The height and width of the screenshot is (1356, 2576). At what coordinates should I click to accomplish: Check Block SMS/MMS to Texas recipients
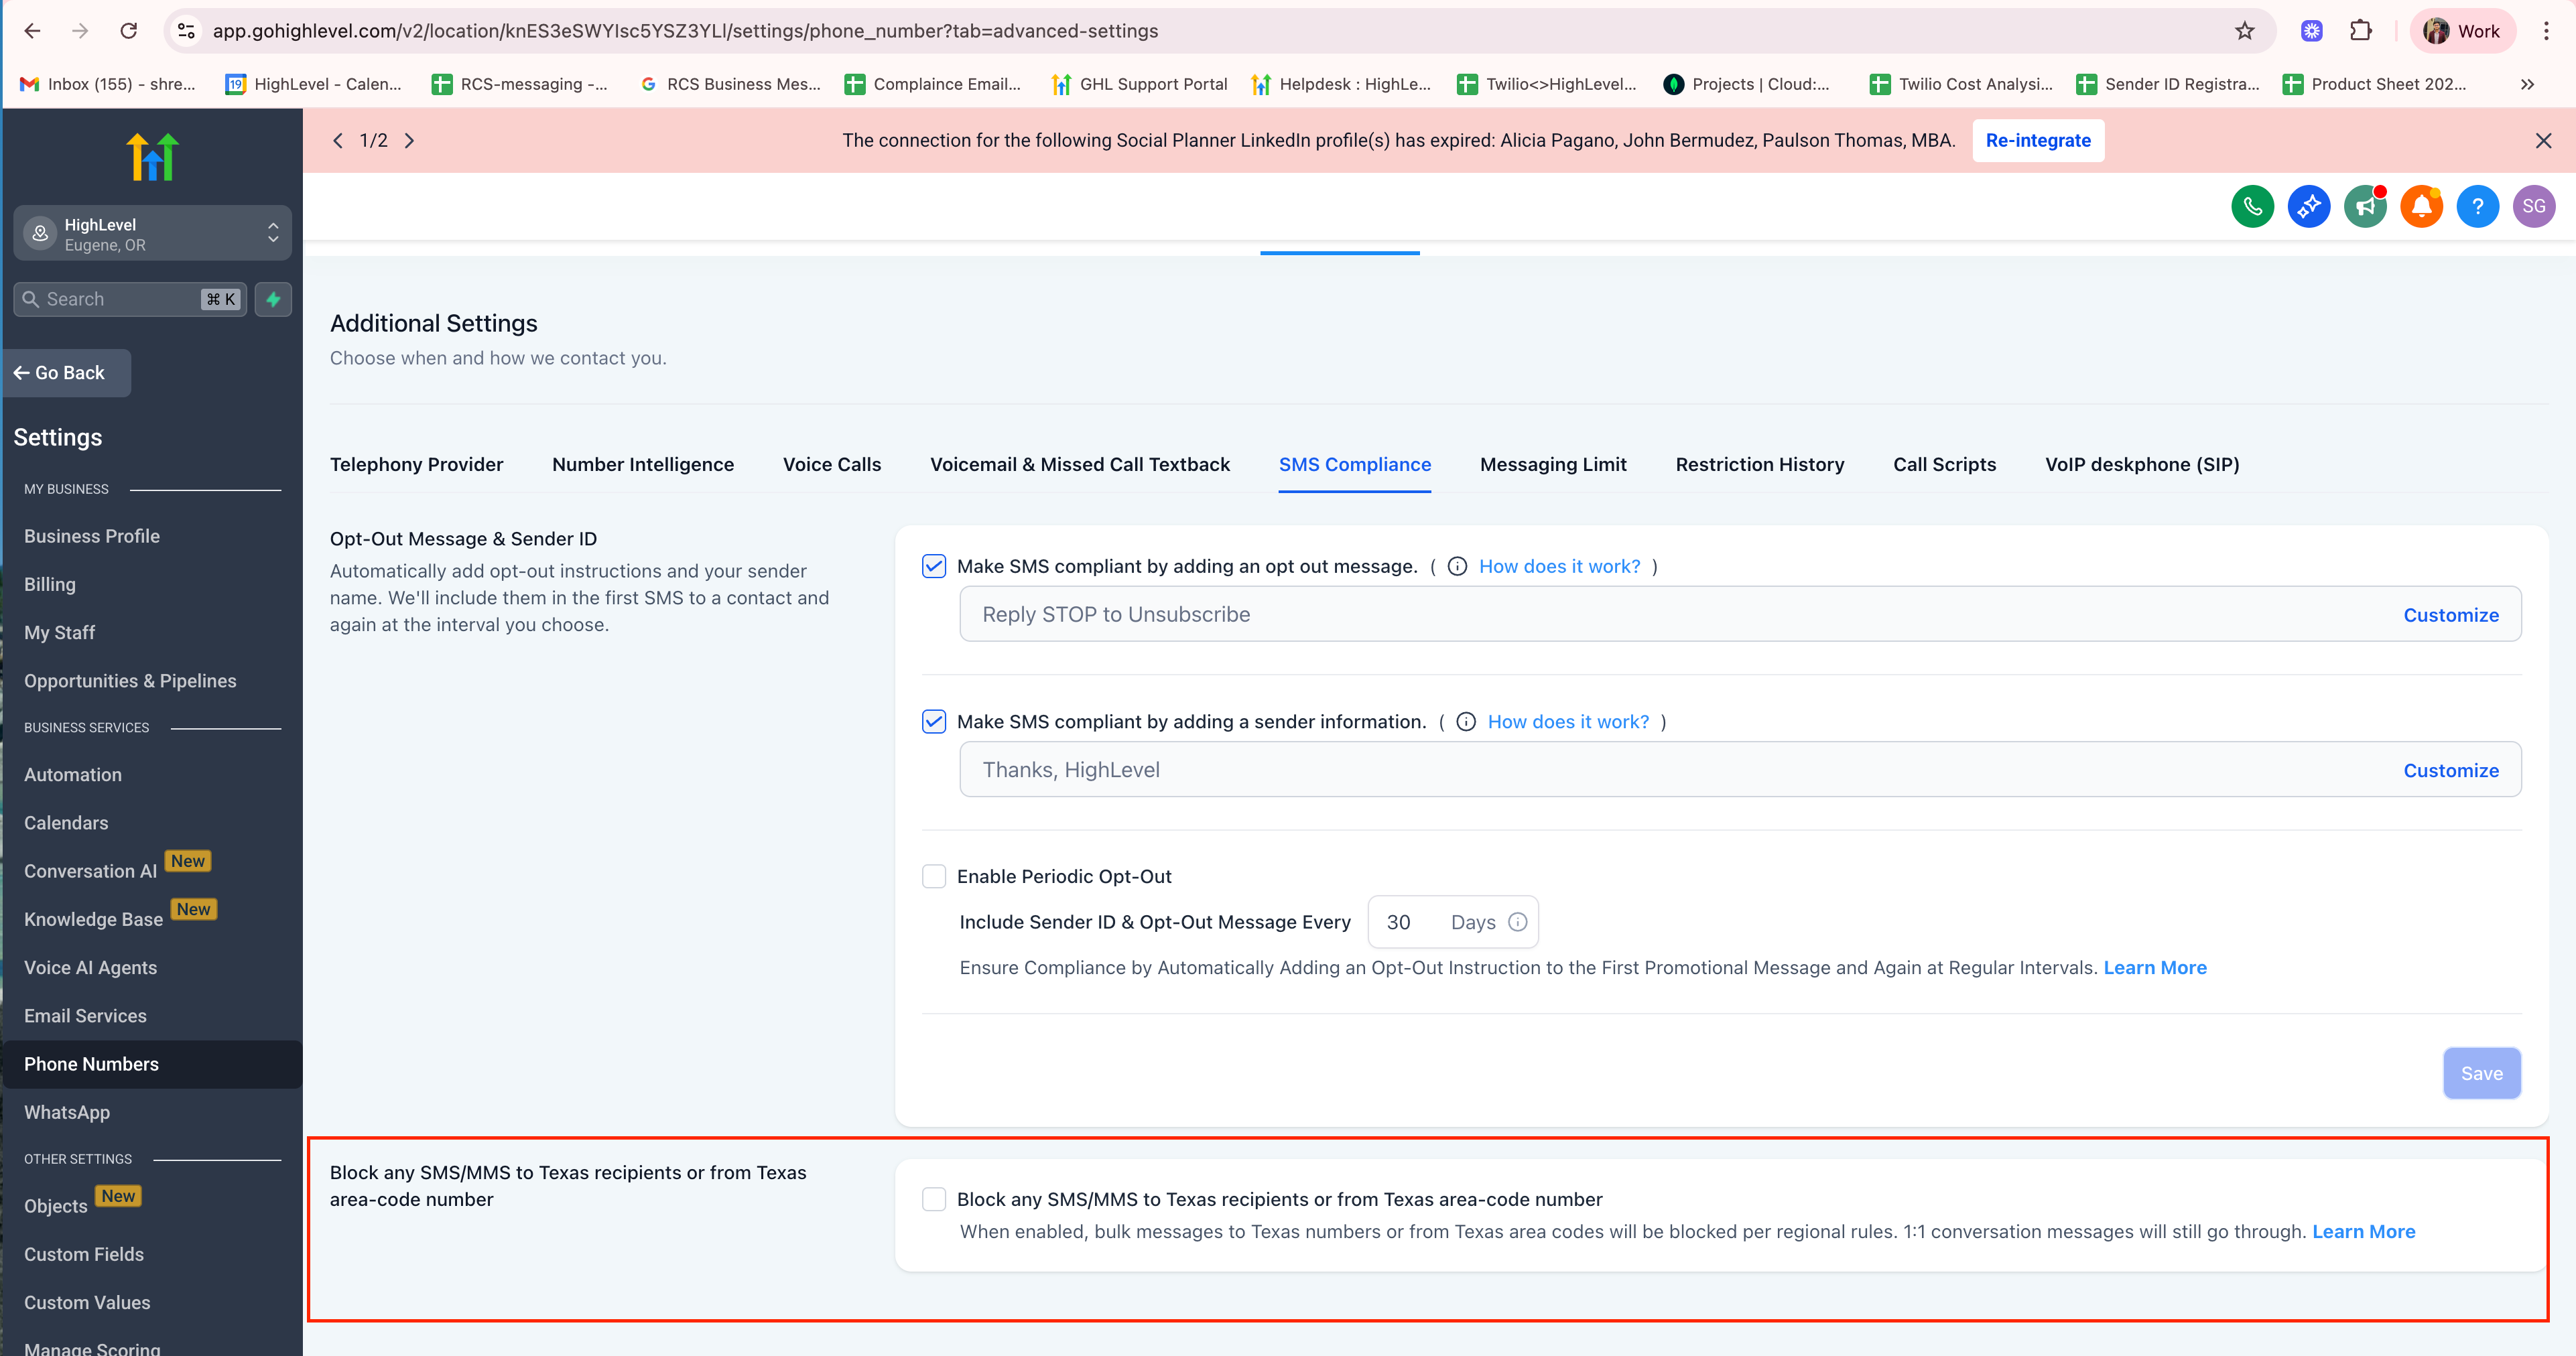pos(934,1199)
